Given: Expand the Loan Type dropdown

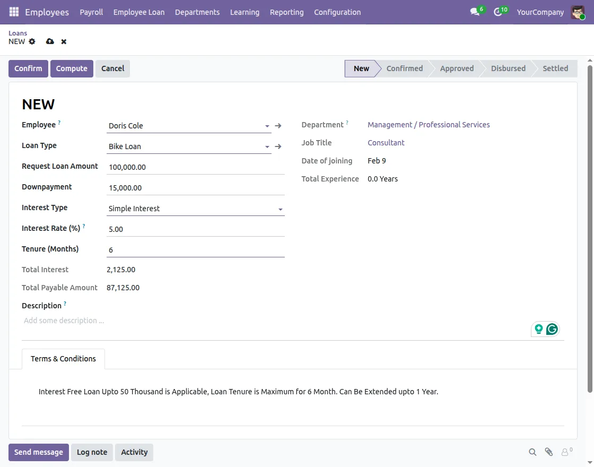Looking at the screenshot, I should point(267,146).
